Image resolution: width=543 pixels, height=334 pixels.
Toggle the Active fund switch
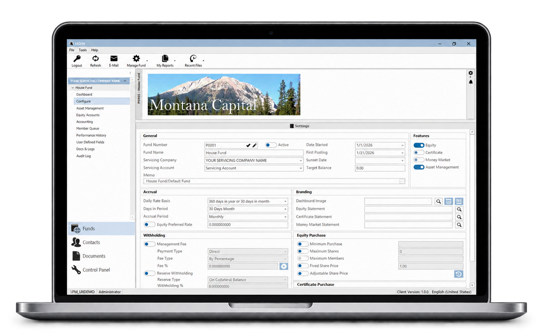coord(270,145)
